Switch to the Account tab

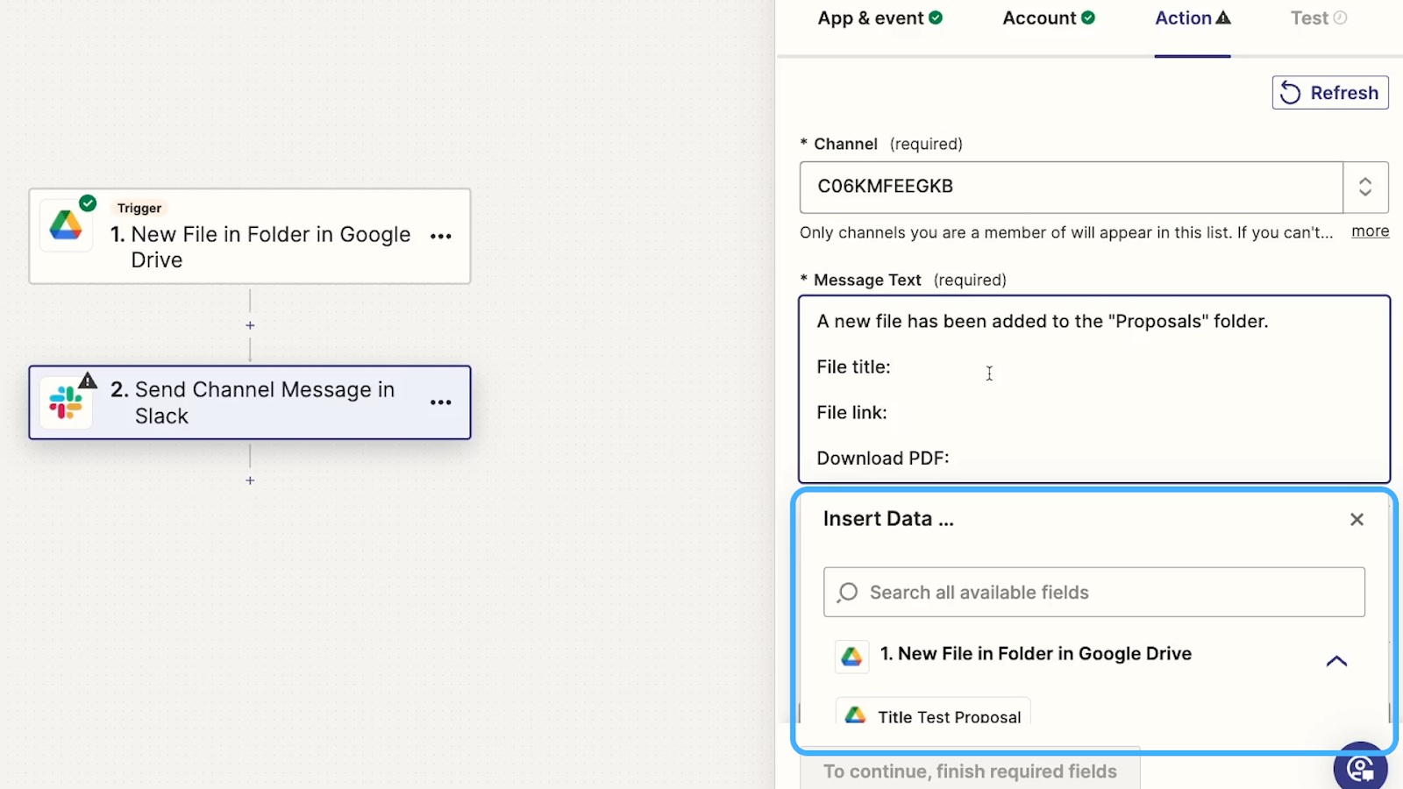(x=1049, y=18)
